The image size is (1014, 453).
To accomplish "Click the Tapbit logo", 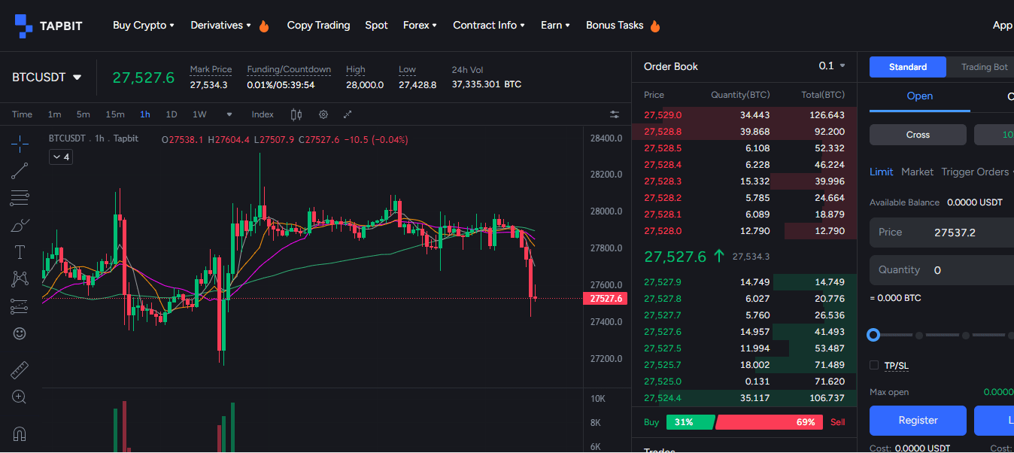I will click(x=49, y=26).
